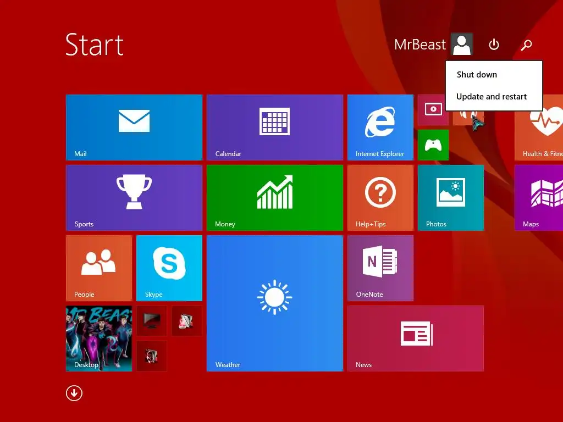This screenshot has height=422, width=563.
Task: Open the Desktop tile
Action: [99, 338]
